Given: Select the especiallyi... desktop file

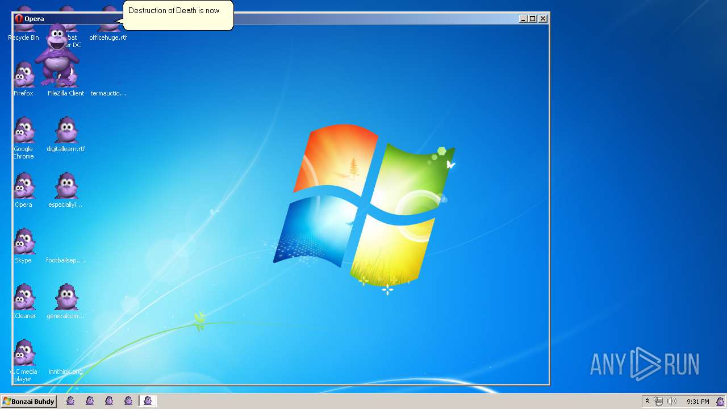Looking at the screenshot, I should pyautogui.click(x=66, y=190).
